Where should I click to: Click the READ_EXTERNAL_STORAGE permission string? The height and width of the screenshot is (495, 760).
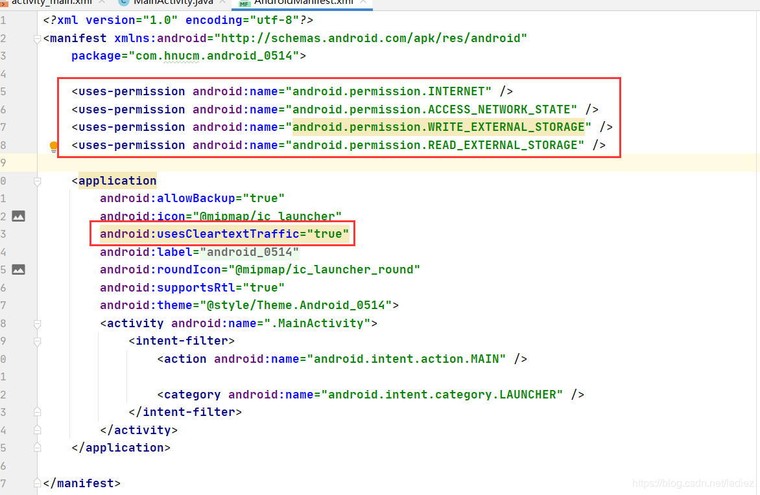tap(434, 145)
